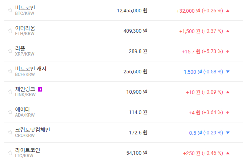Click the Bitcoin price 12,455,000 원
This screenshot has width=243, height=162.
pos(132,11)
